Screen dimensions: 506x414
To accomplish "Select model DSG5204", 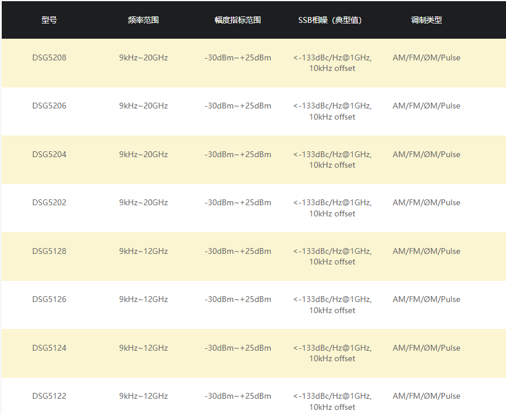I will click(49, 154).
